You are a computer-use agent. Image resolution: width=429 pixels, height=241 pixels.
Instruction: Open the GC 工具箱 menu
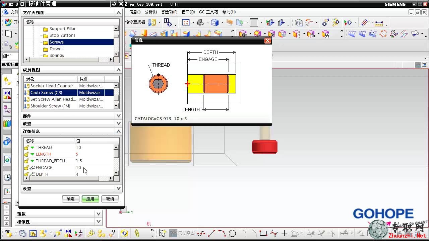point(208,12)
